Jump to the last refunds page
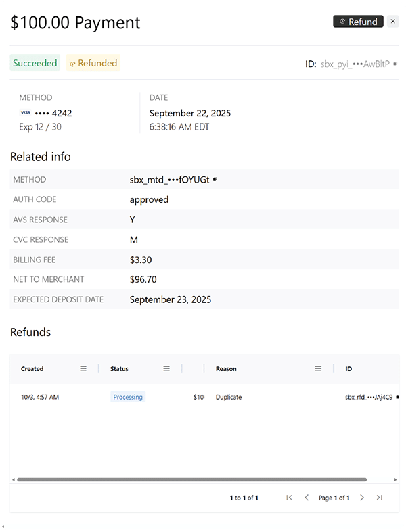Viewport: 406px width, 530px height. pos(380,498)
